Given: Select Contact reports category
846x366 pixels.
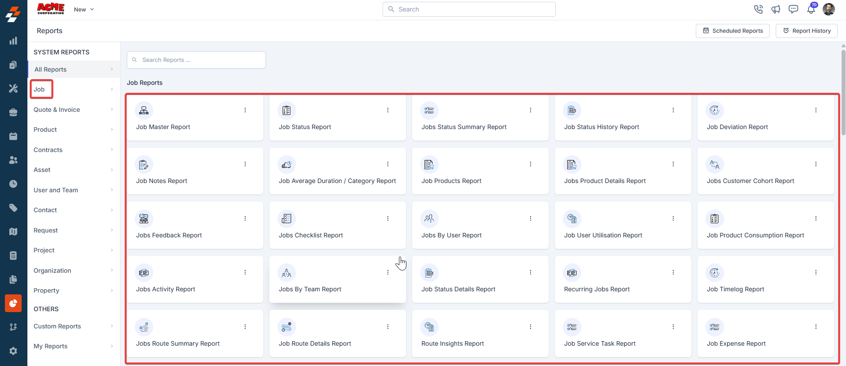Looking at the screenshot, I should point(74,210).
